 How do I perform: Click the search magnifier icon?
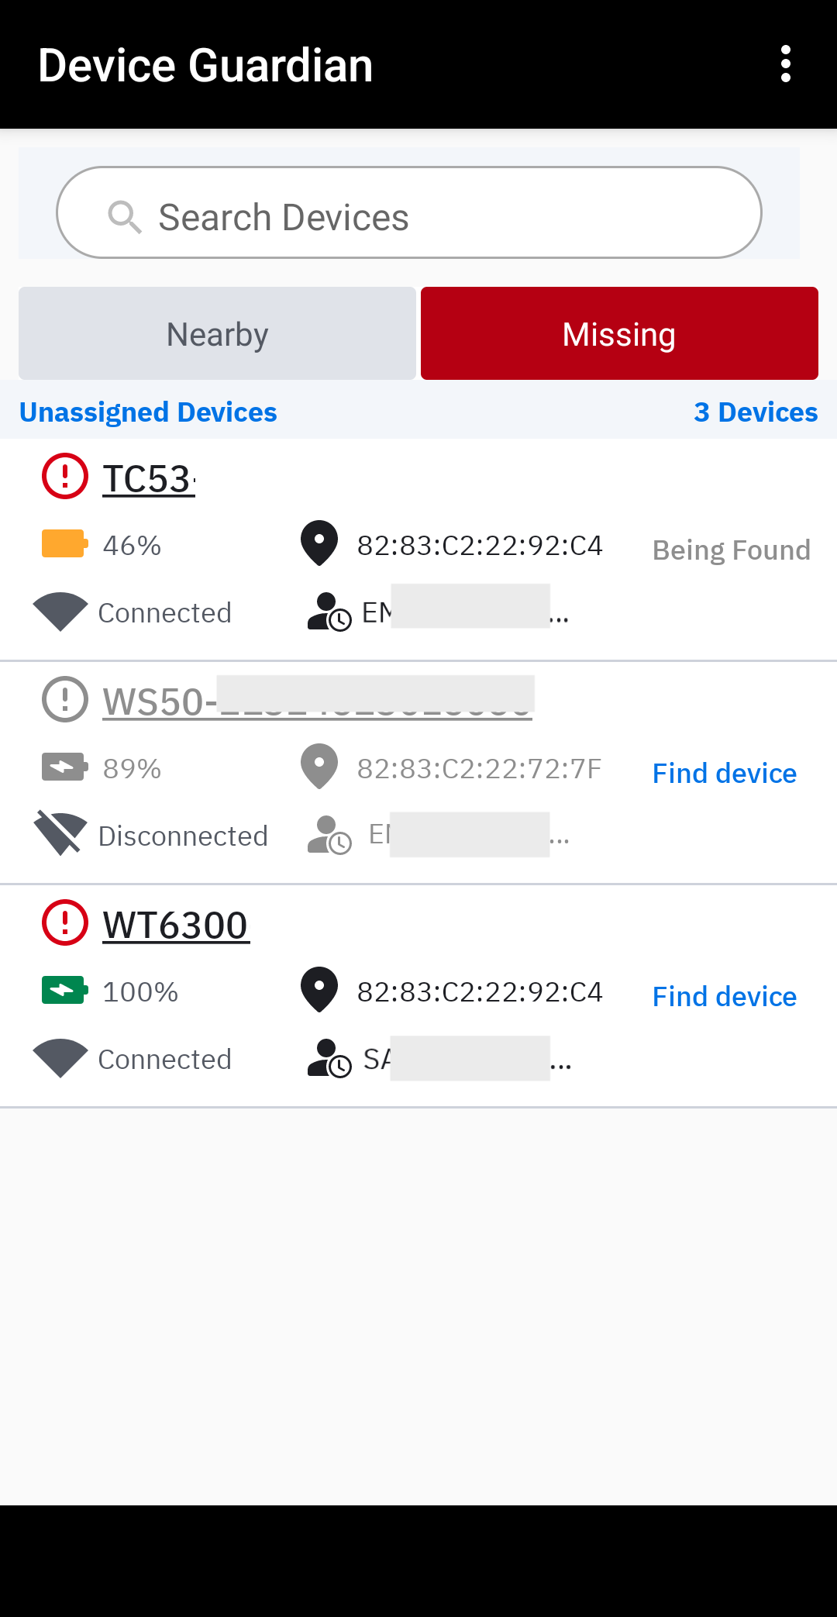(x=124, y=217)
